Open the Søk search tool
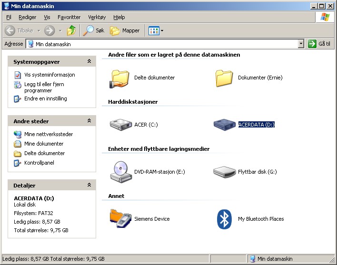 (x=94, y=30)
